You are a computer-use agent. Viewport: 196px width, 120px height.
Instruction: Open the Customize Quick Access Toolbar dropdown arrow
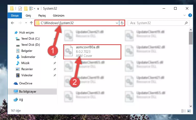(x=38, y=9)
